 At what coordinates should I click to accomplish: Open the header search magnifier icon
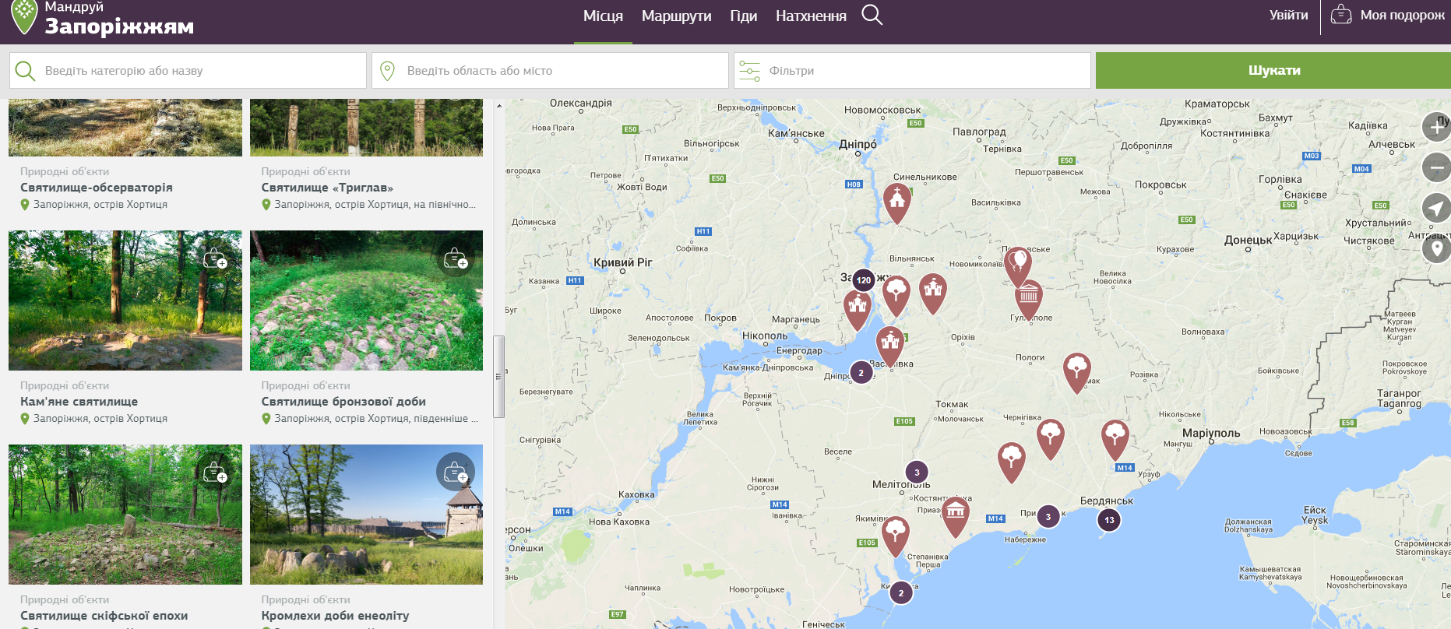872,16
